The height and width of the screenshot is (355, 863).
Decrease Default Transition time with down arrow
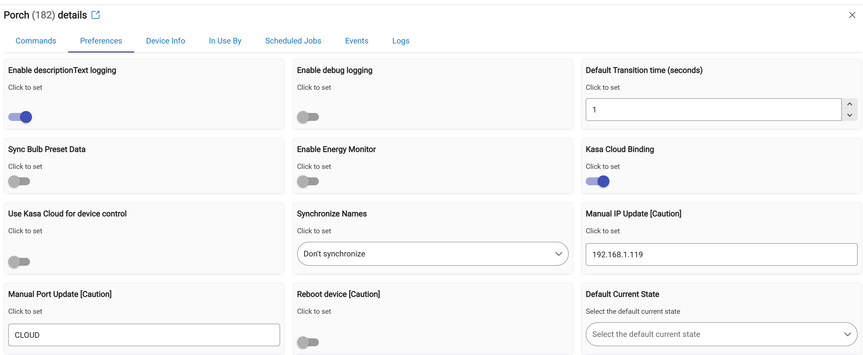coord(849,115)
